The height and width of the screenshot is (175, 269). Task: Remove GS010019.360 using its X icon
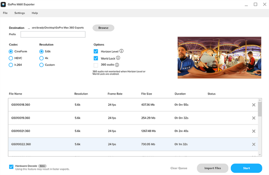254,118
